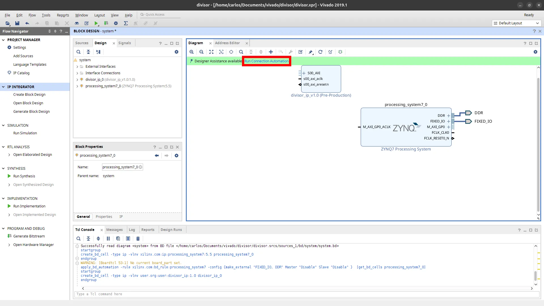Switch to the Sources tab
The height and width of the screenshot is (306, 544).
point(82,43)
